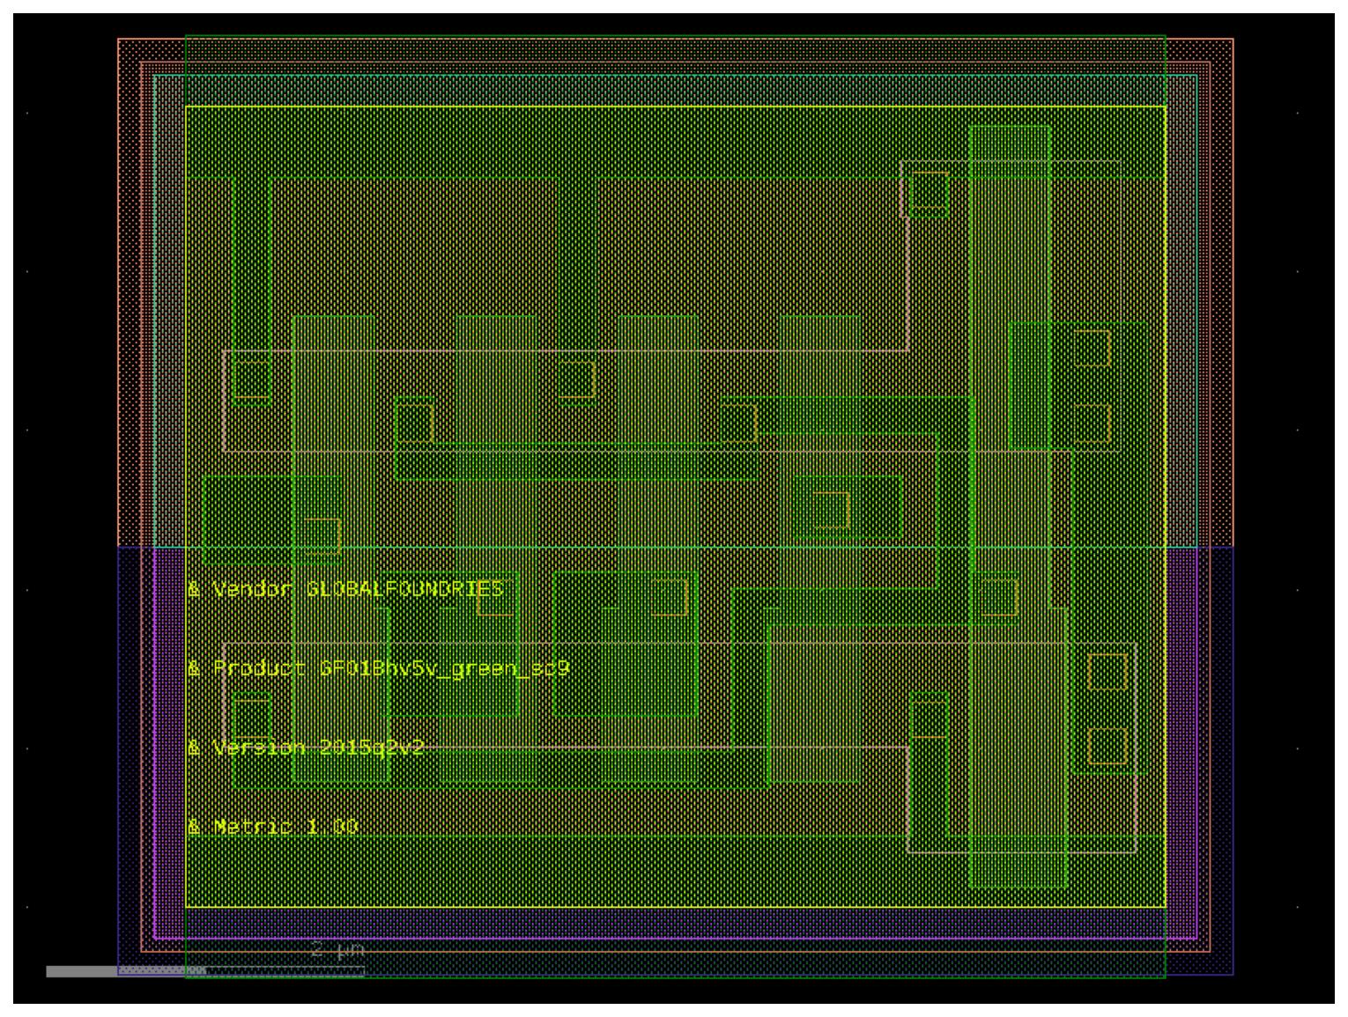Click the "2 µm" scale bar label
The height and width of the screenshot is (1017, 1348).
pos(337,950)
